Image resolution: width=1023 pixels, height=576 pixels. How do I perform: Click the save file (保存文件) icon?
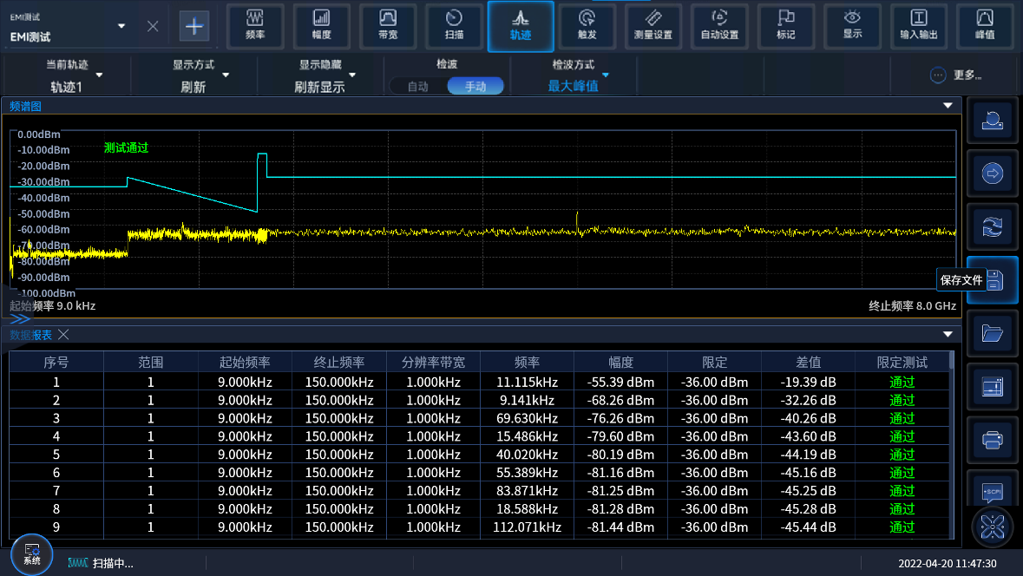tap(993, 280)
